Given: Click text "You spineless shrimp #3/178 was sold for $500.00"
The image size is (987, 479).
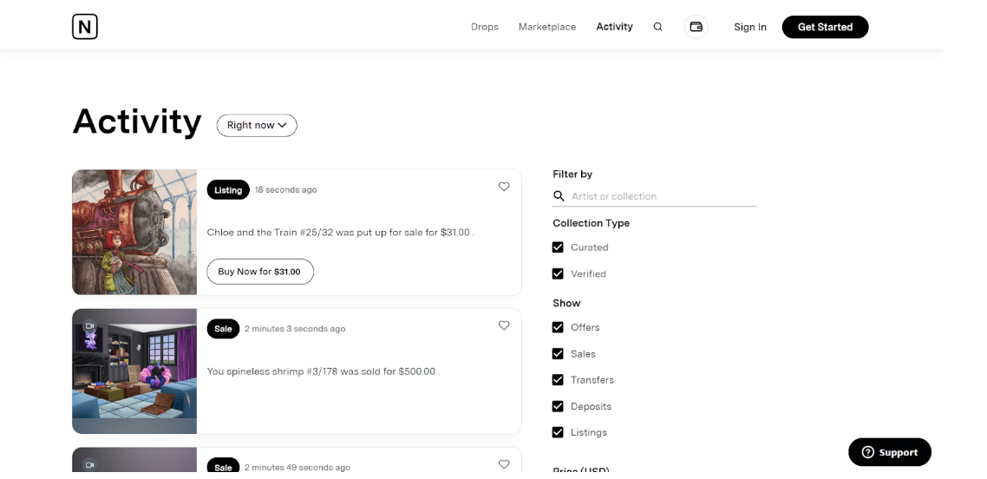Looking at the screenshot, I should [x=321, y=371].
